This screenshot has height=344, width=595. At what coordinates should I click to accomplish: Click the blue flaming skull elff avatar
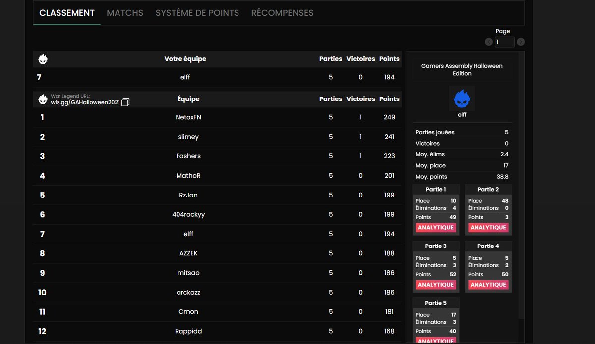point(462,98)
